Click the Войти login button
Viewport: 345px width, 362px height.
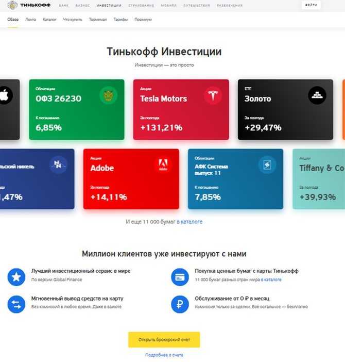(311, 5)
